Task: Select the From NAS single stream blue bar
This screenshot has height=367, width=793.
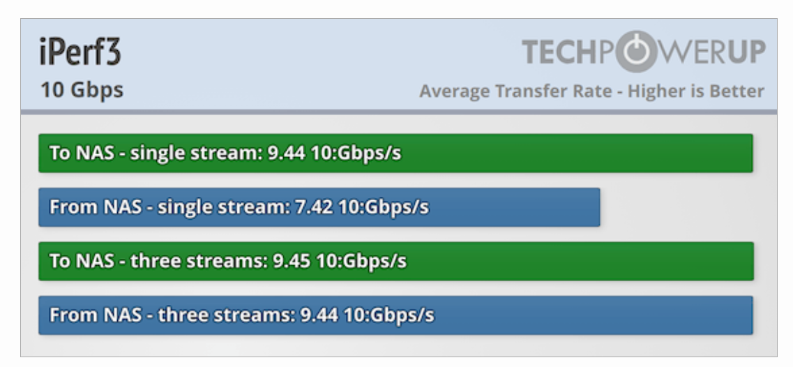Action: tap(319, 207)
